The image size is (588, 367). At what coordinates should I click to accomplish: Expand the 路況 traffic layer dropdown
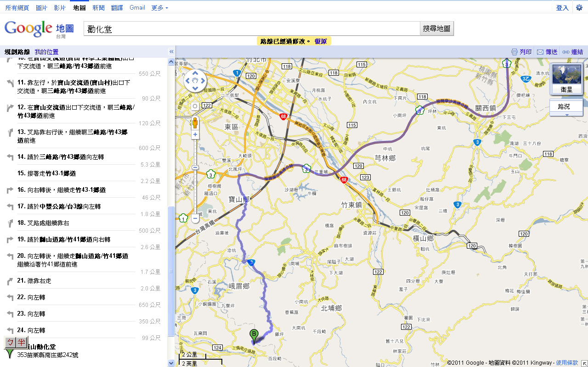tap(566, 115)
